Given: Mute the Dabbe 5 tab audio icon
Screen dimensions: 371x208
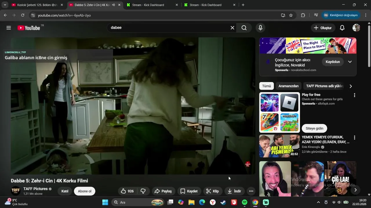Looking at the screenshot, I should point(113,5).
